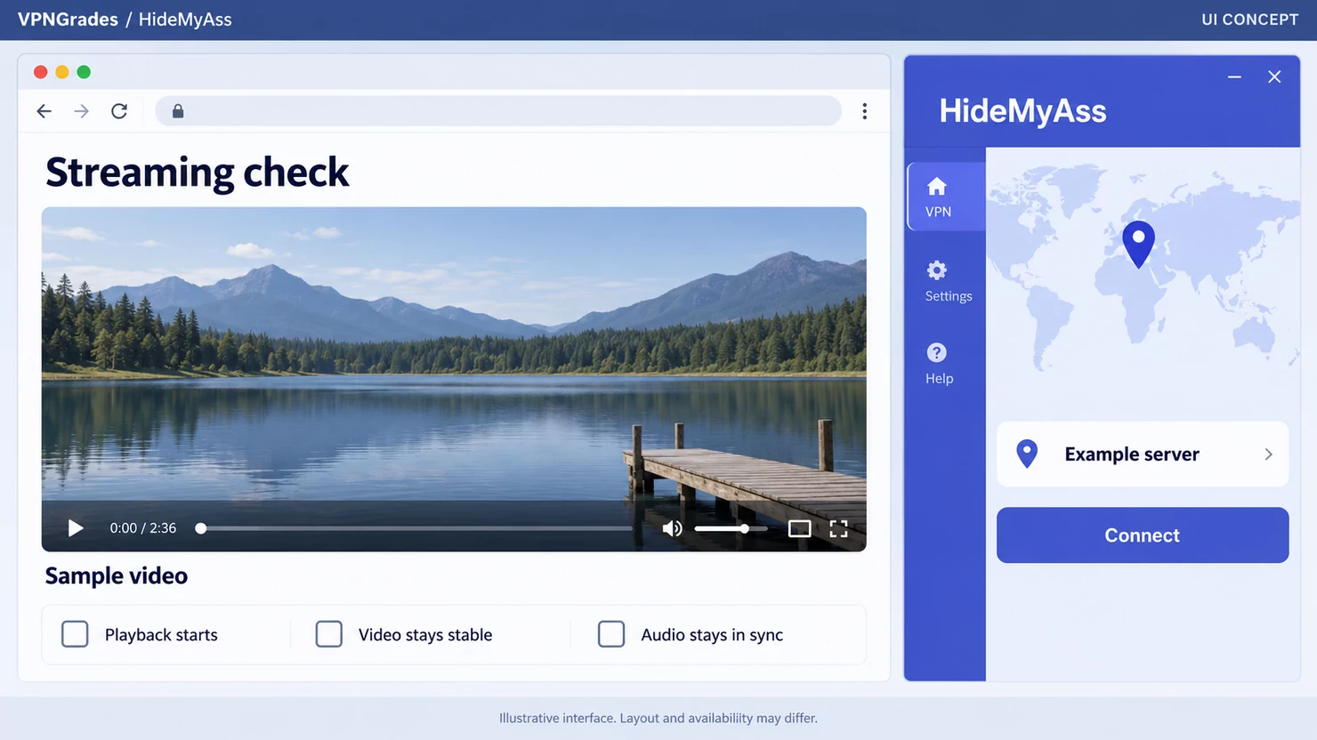Minimize the HideMyAss window
The height and width of the screenshot is (740, 1317).
click(1234, 77)
